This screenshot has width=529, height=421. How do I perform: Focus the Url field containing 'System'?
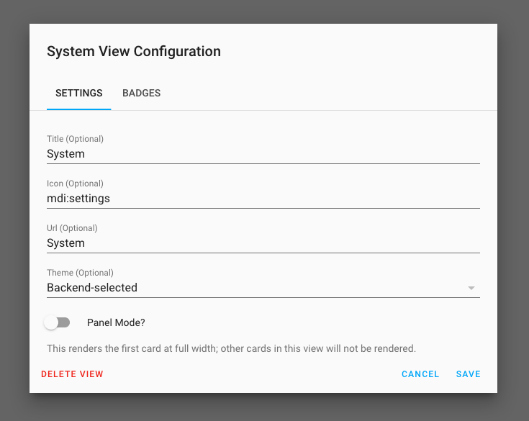point(263,243)
